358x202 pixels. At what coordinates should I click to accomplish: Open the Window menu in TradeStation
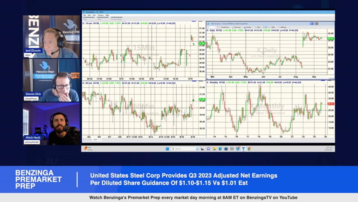(x=100, y=15)
